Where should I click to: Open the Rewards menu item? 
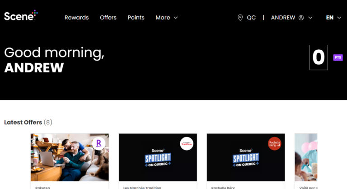point(76,18)
